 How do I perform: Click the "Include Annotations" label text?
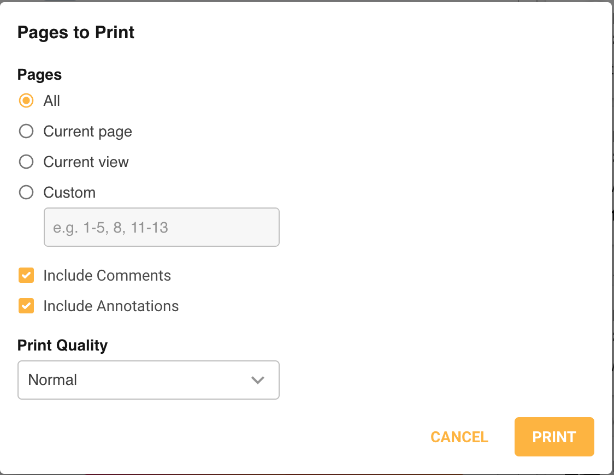point(111,306)
